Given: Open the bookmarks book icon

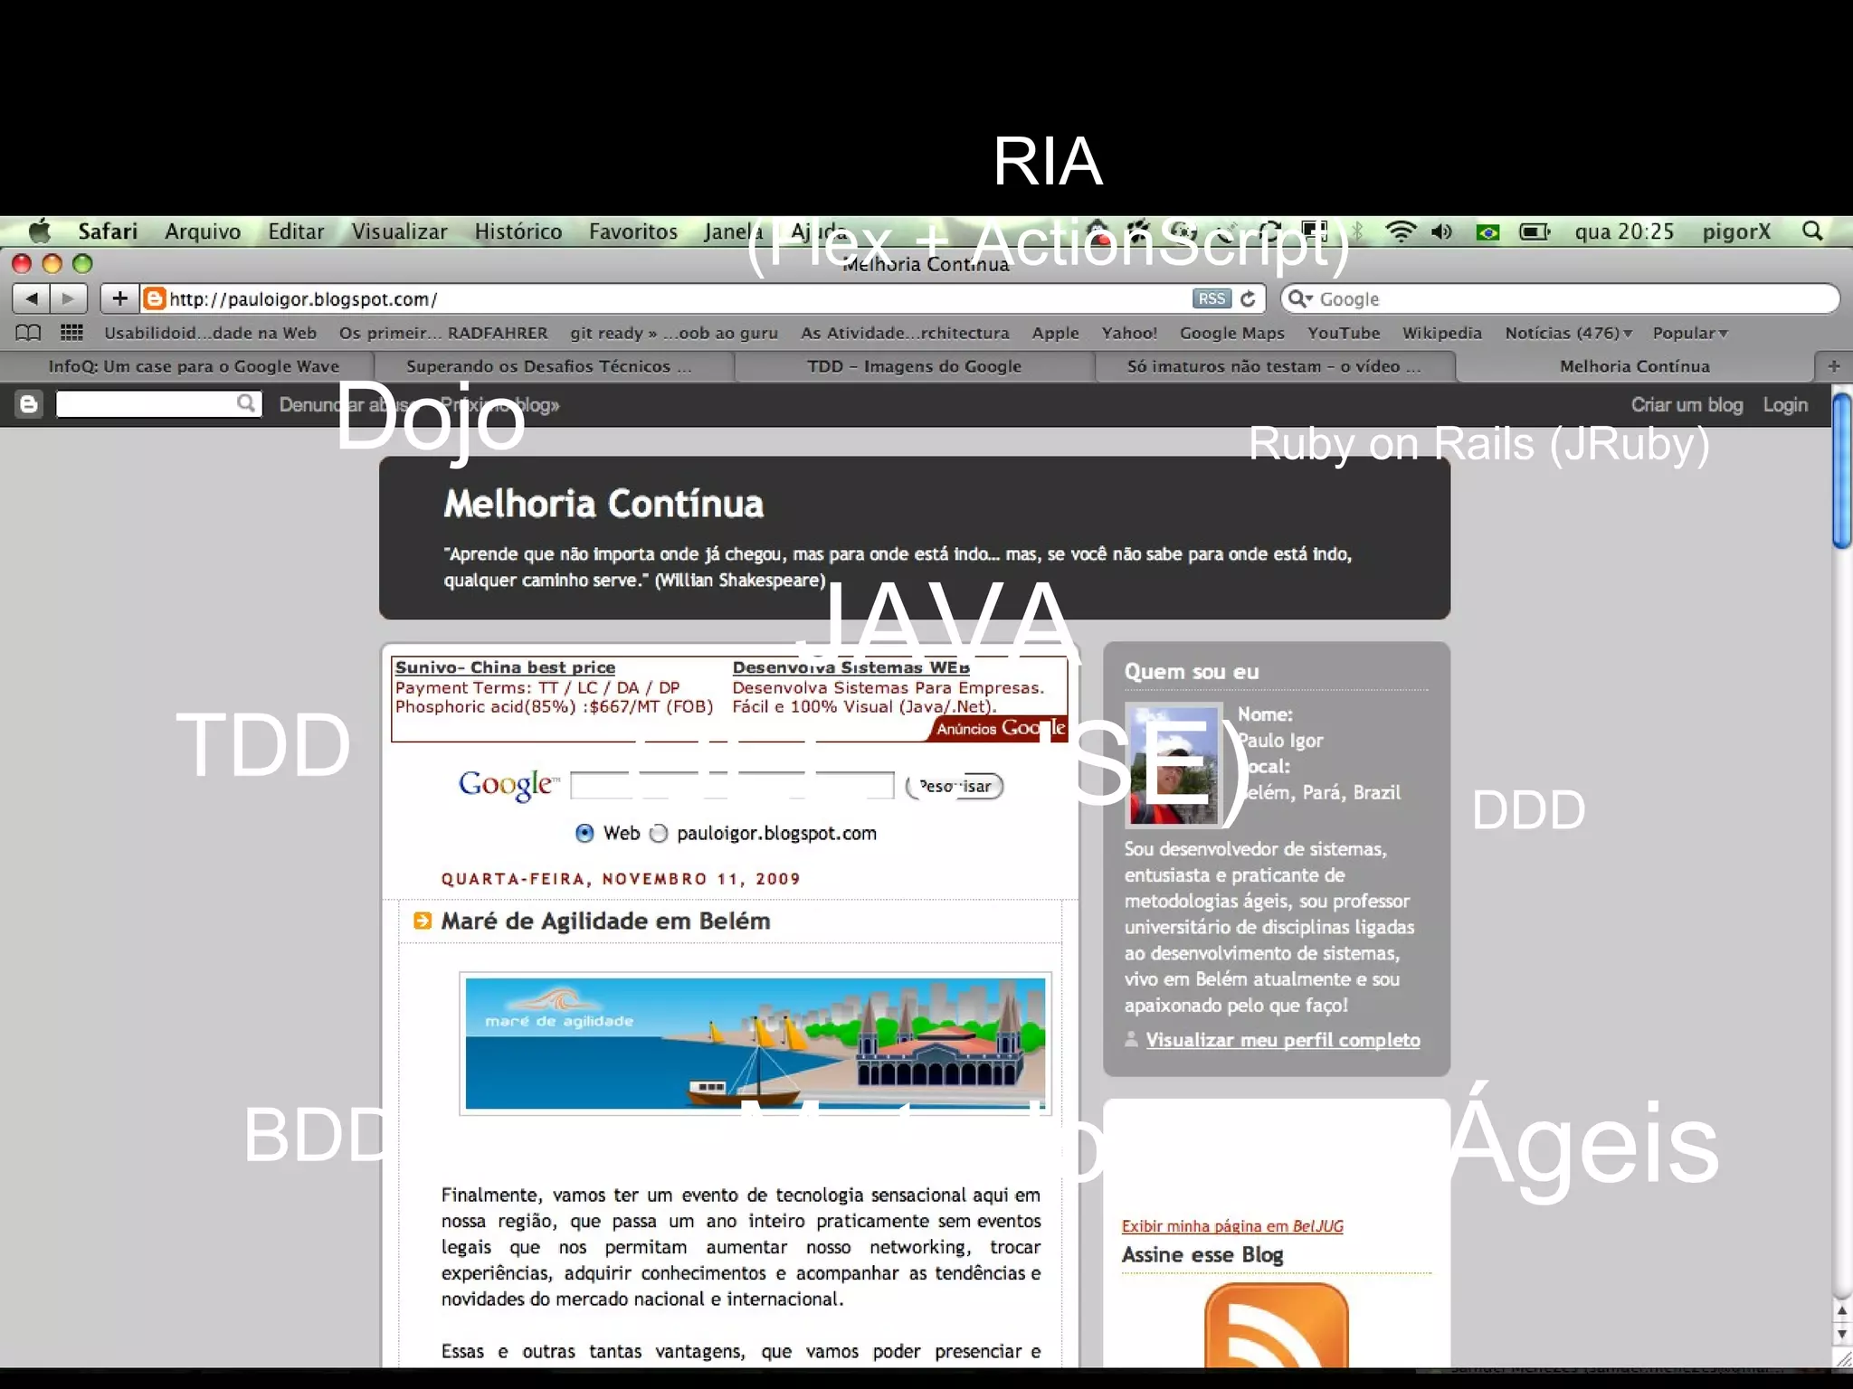Looking at the screenshot, I should coord(28,333).
